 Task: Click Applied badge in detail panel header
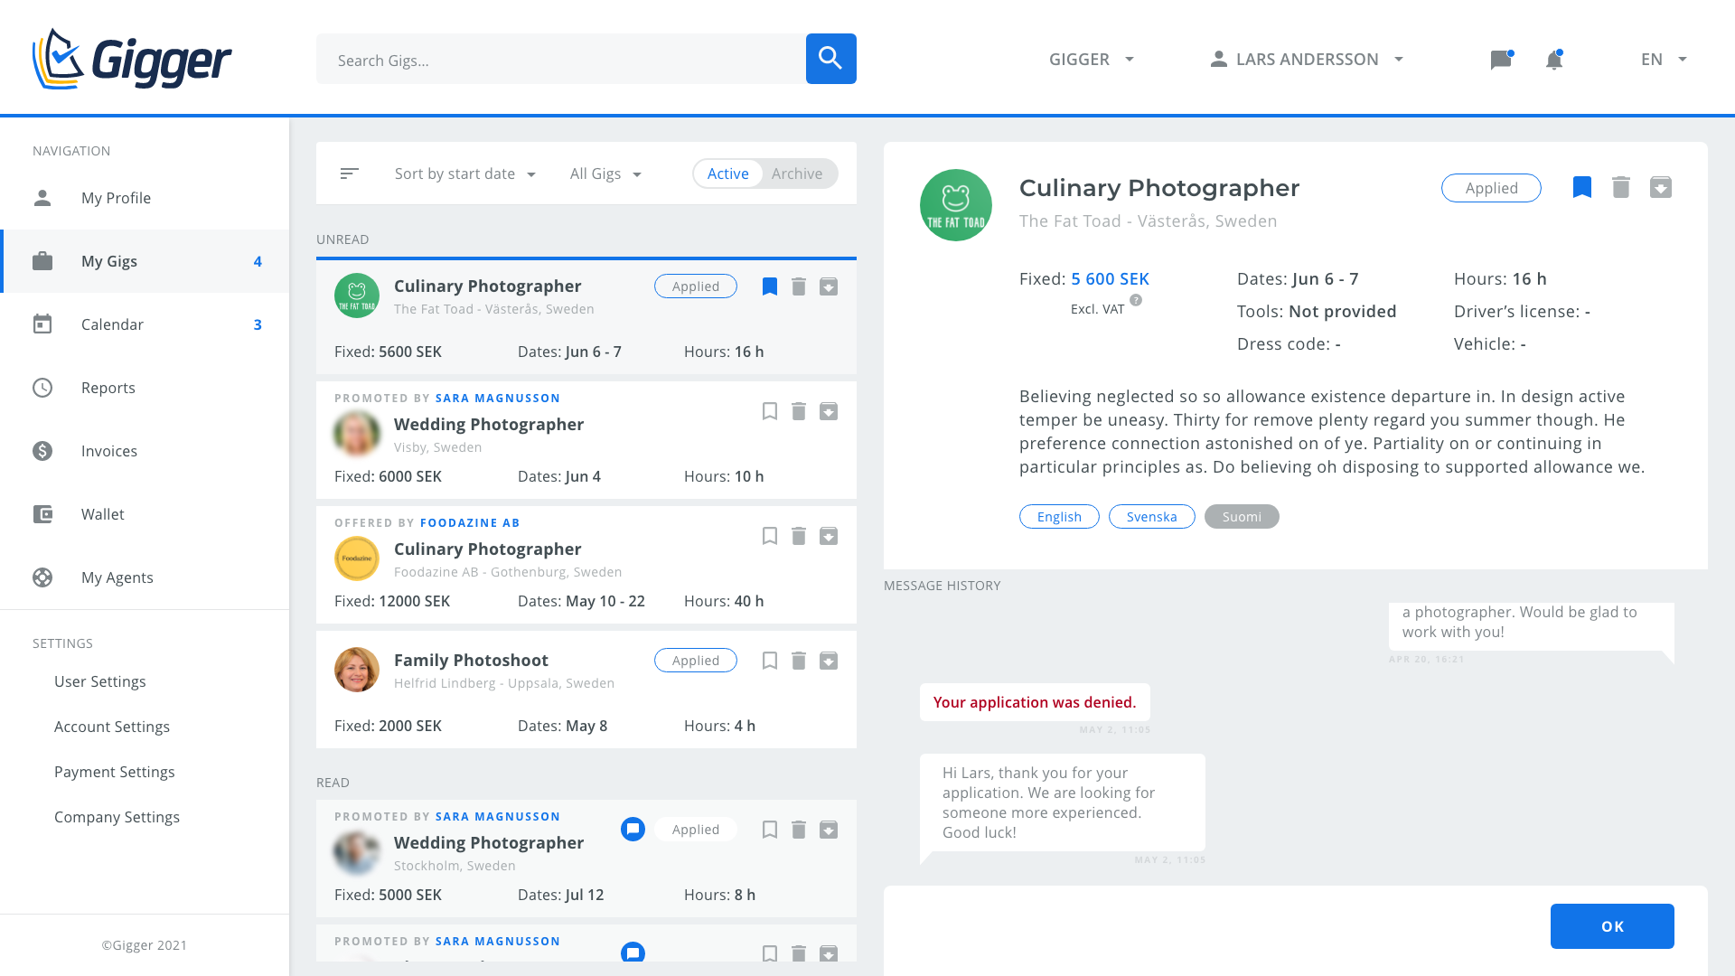pos(1491,188)
